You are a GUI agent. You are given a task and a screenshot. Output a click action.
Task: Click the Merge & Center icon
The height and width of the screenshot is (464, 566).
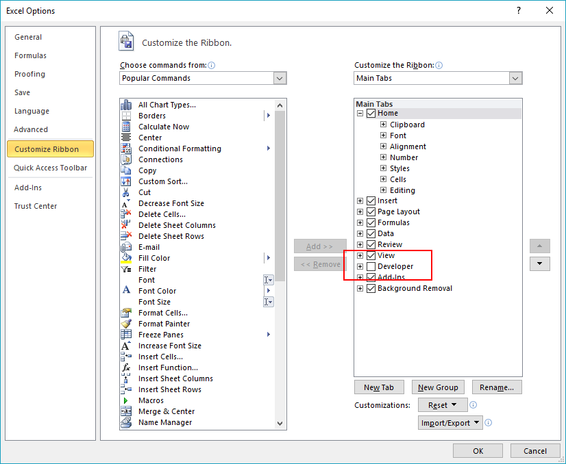pyautogui.click(x=126, y=411)
